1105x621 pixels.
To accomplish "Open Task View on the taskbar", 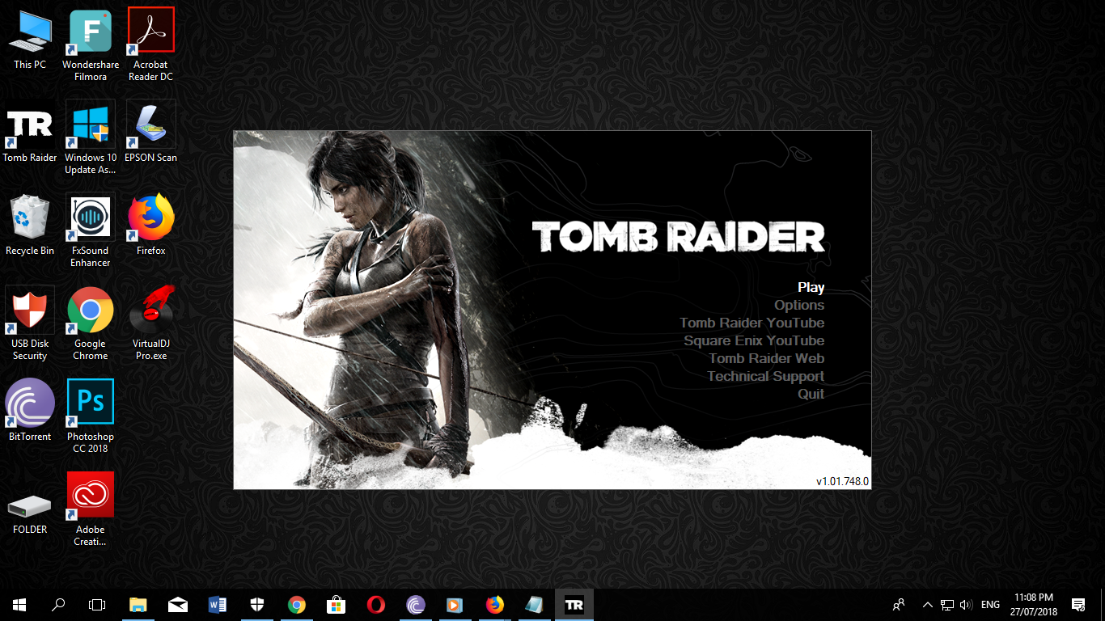I will 97,605.
